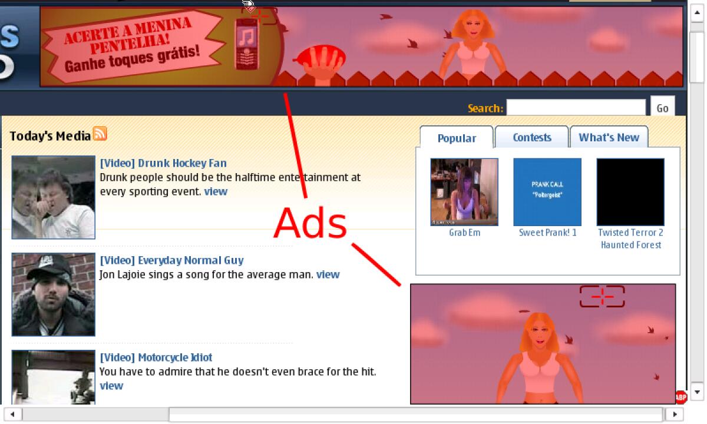The height and width of the screenshot is (424, 707).
Task: Open the Contests tab
Action: 531,138
